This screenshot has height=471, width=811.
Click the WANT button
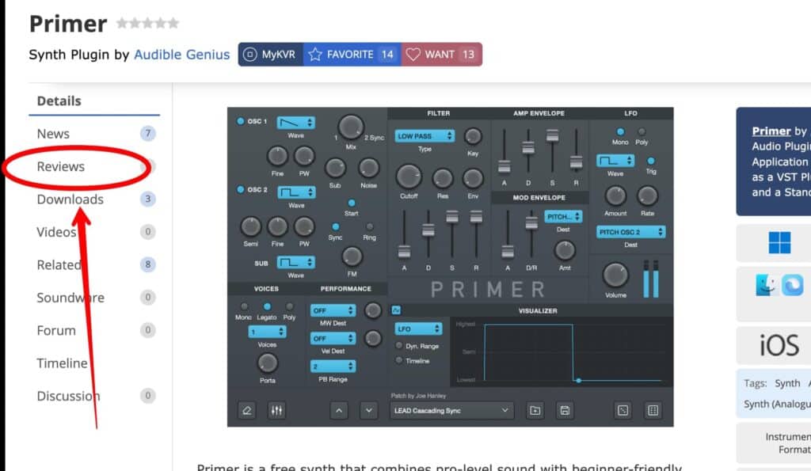tap(442, 55)
